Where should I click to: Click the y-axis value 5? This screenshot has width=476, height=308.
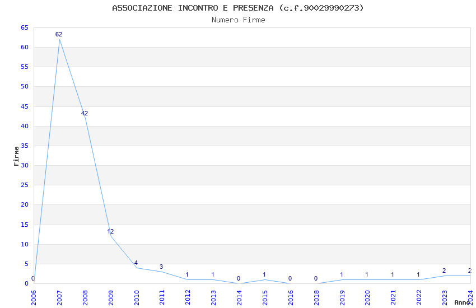tap(26, 264)
